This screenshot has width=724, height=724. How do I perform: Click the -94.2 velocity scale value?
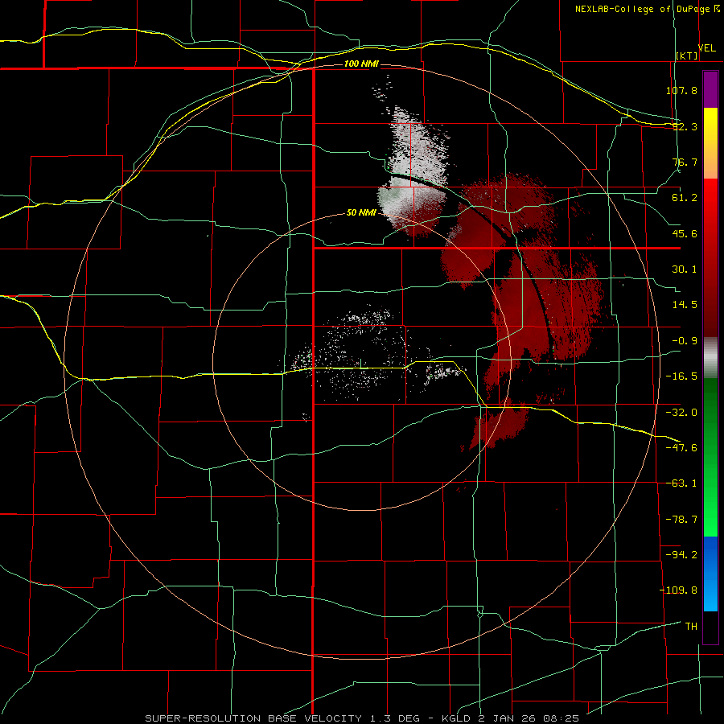(681, 554)
